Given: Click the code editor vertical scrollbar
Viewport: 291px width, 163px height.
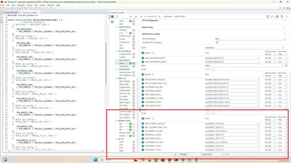Looking at the screenshot, I should [106, 64].
